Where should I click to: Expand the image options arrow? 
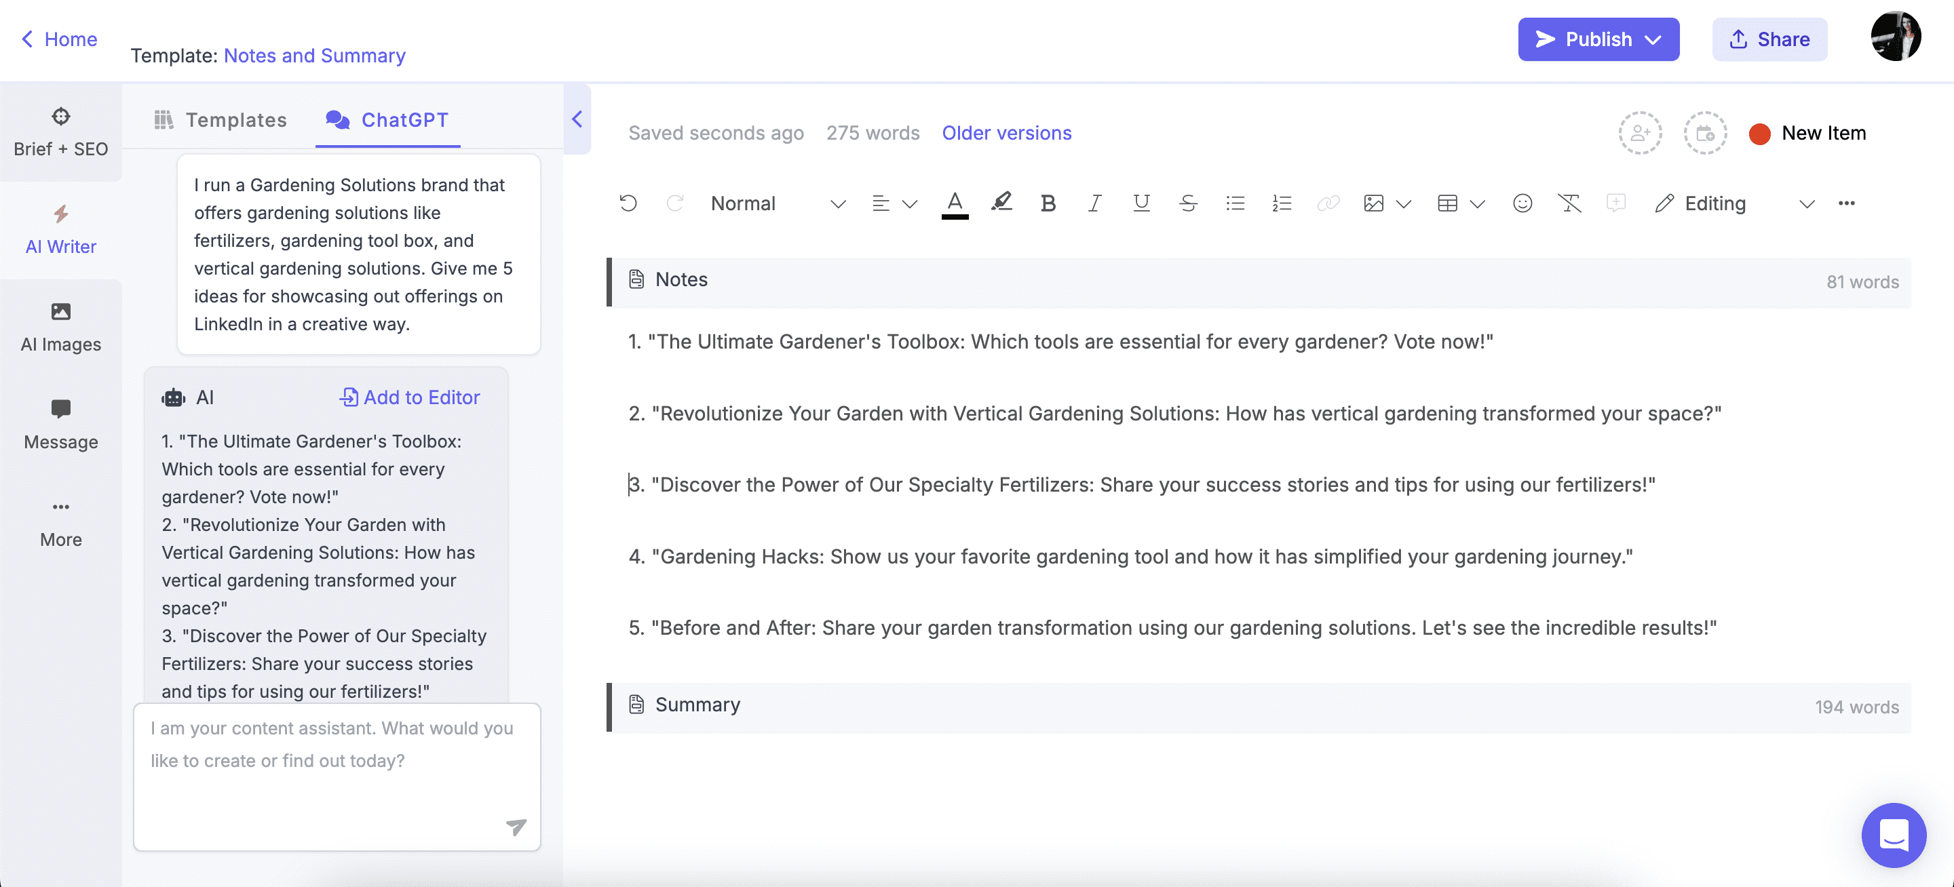(1404, 204)
